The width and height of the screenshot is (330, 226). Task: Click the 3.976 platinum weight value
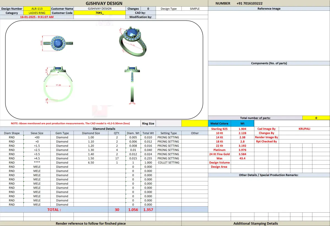(242, 150)
